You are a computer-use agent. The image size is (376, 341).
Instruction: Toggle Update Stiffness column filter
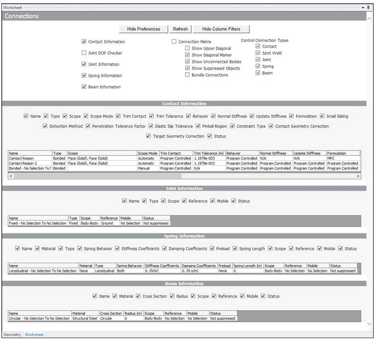click(x=252, y=116)
